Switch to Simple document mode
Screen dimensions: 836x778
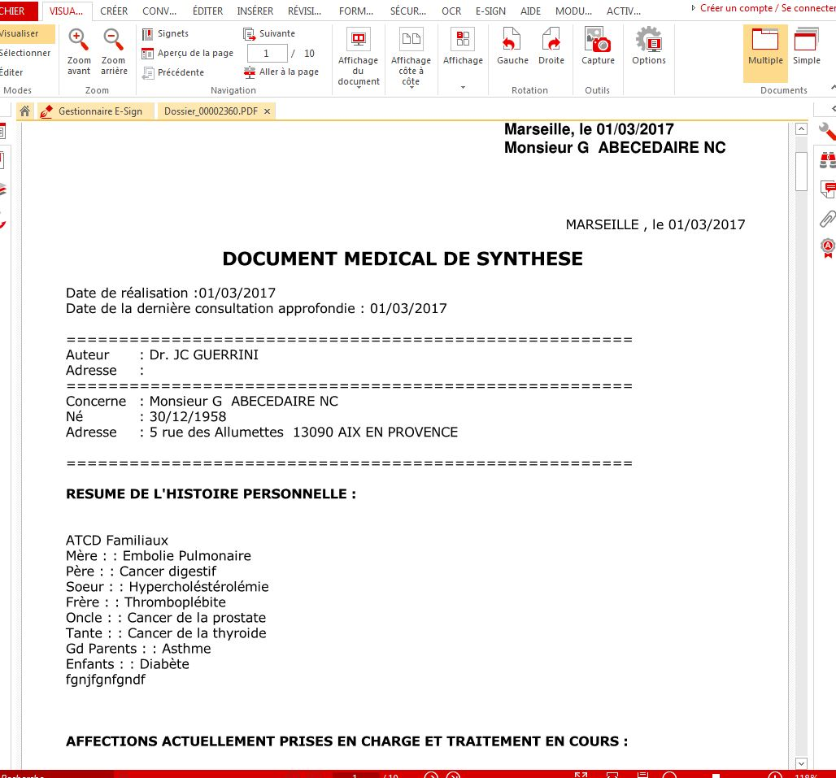(x=806, y=47)
